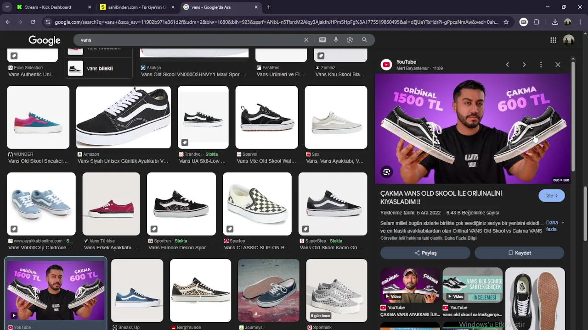The image size is (588, 330).
Task: Click the browser address bar URL
Action: click(x=276, y=22)
